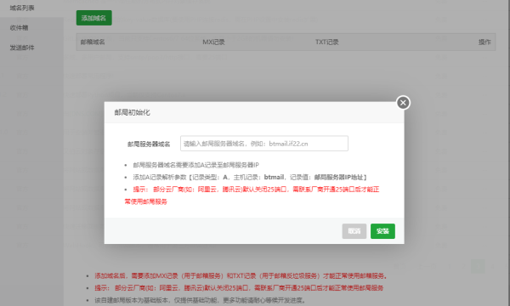
Task: Click the 操作 column header
Action: [x=484, y=42]
